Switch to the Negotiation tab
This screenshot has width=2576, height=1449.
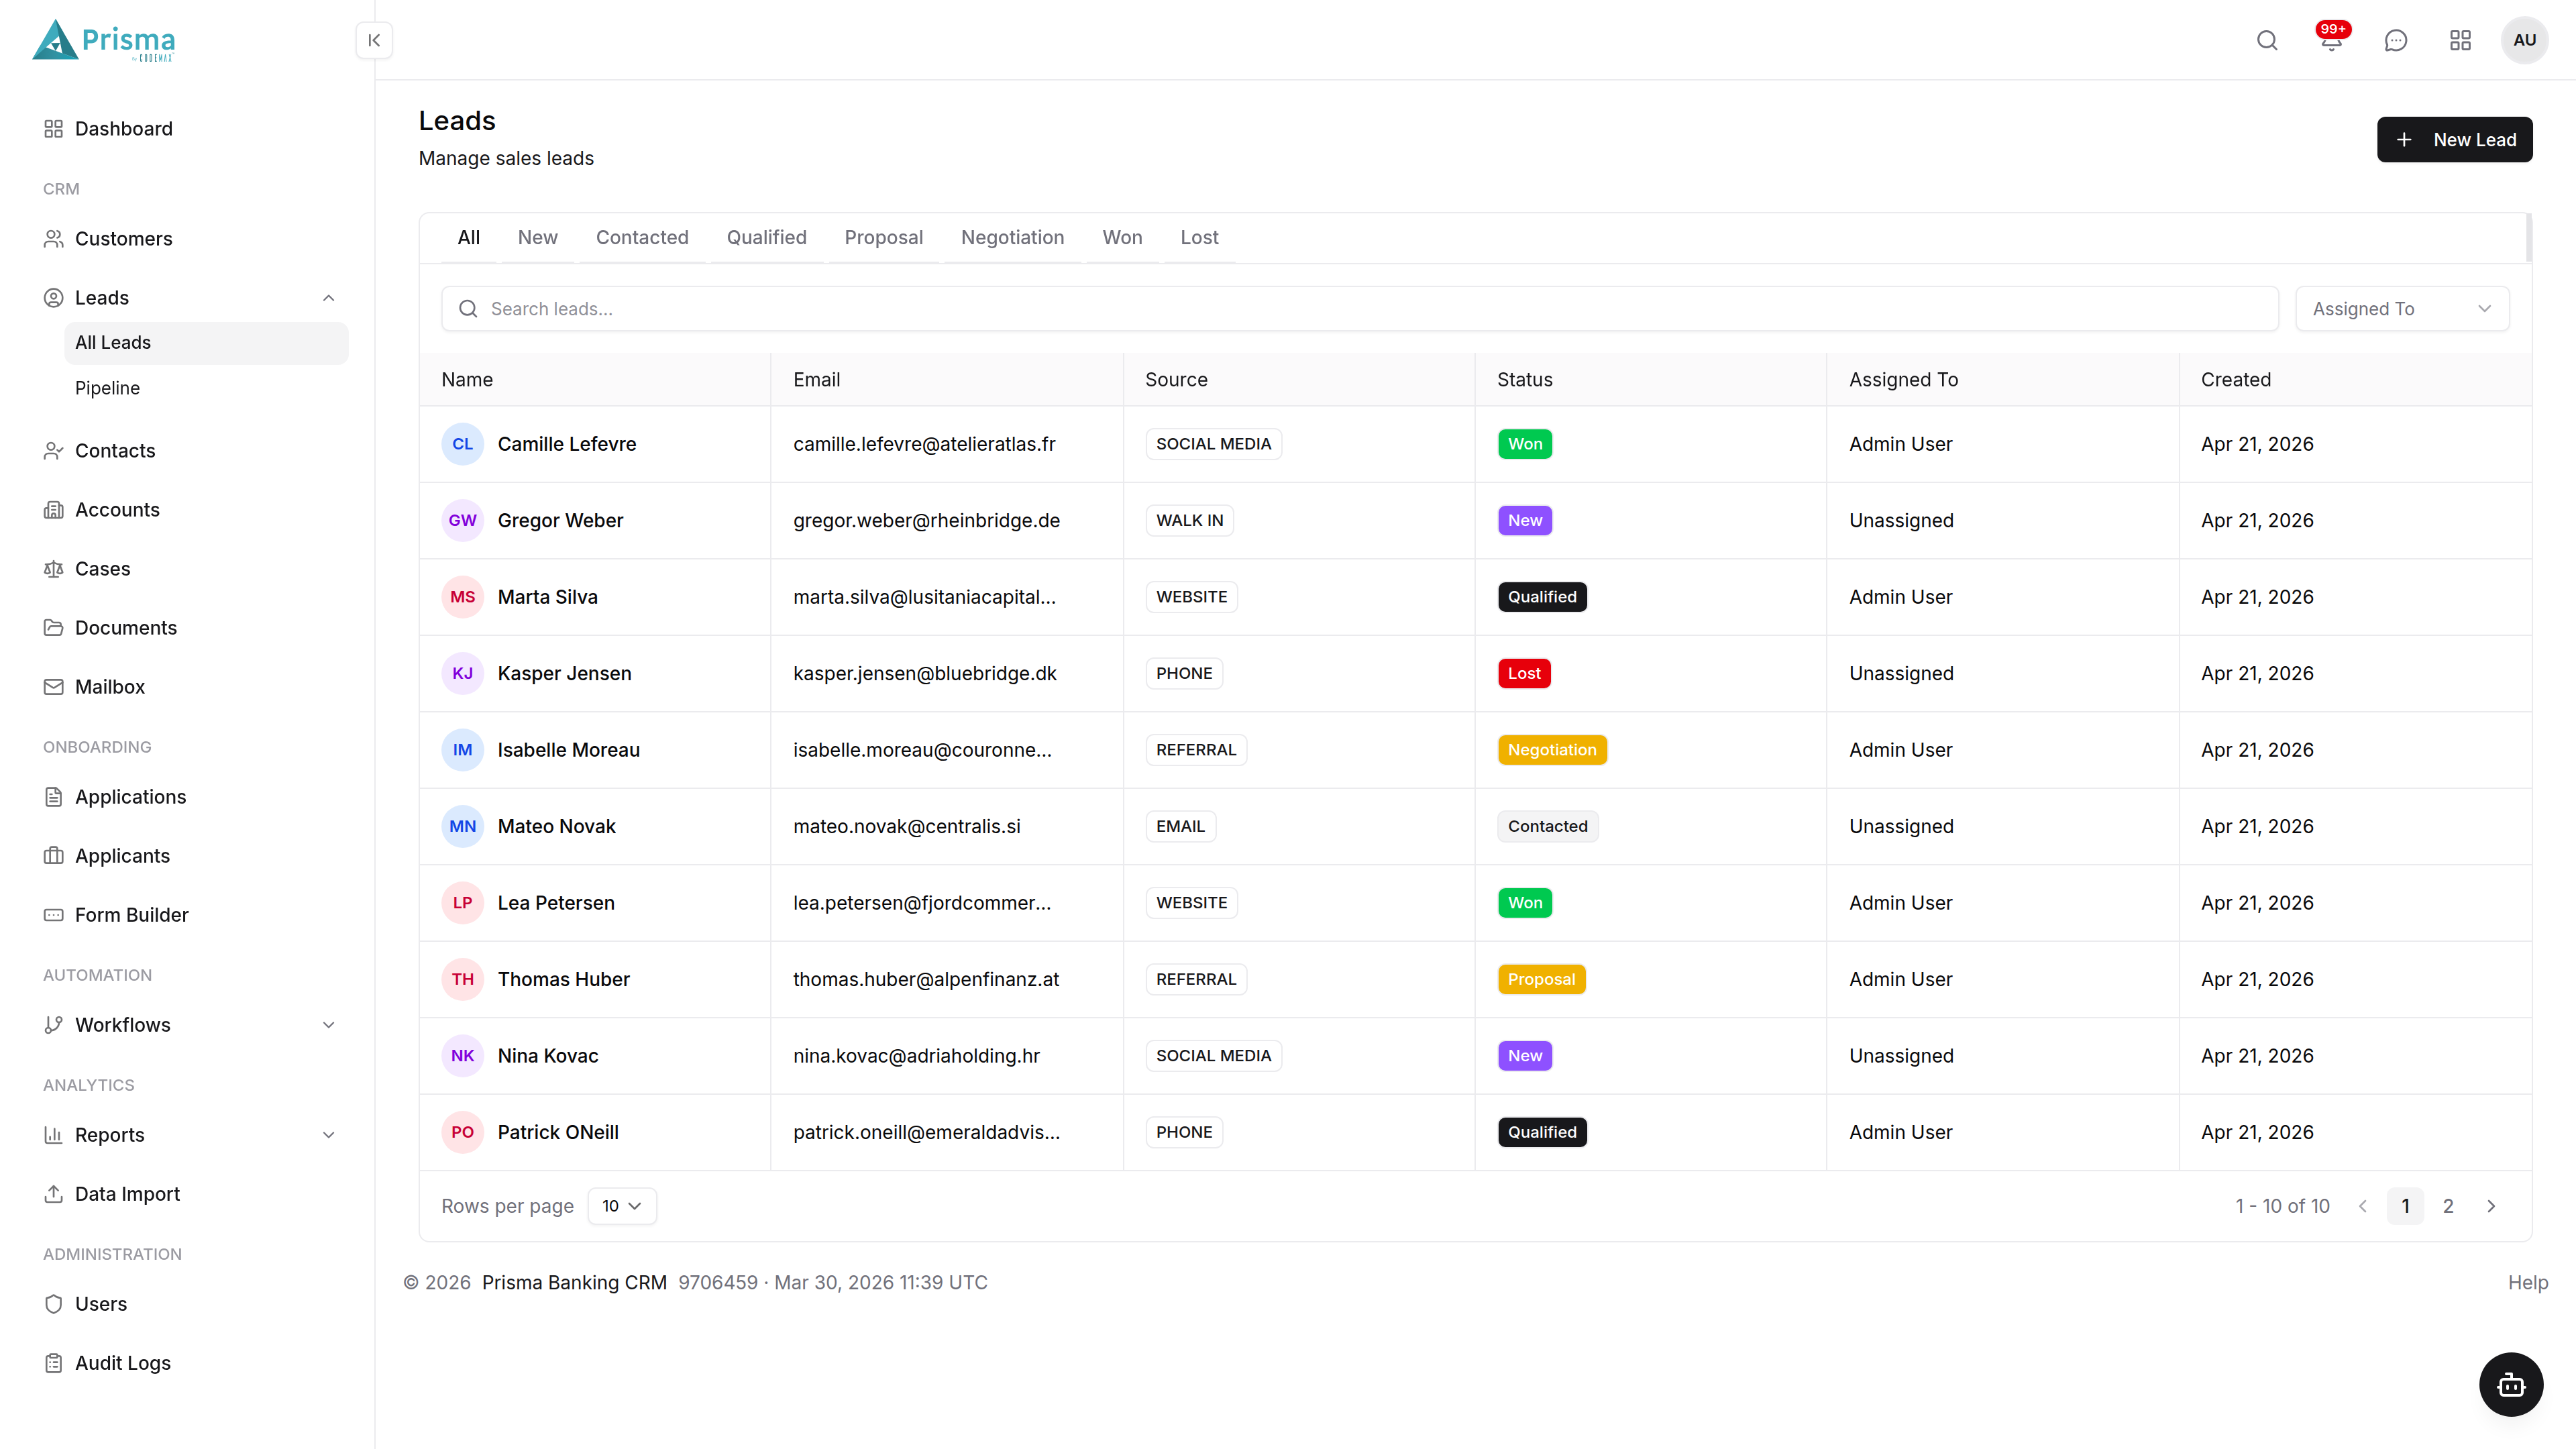click(1012, 238)
